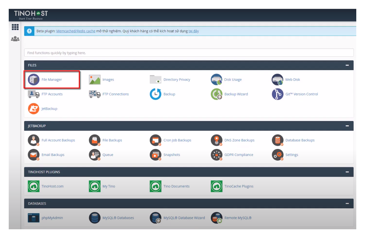Click the Web Disk text link

coord(293,79)
